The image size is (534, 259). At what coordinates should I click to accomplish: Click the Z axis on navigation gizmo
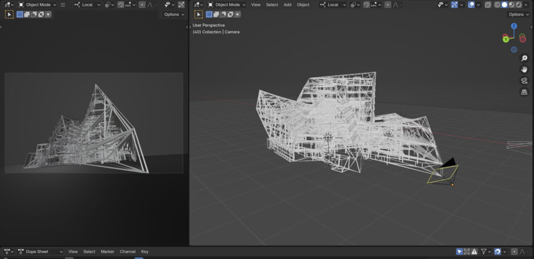pos(514,26)
